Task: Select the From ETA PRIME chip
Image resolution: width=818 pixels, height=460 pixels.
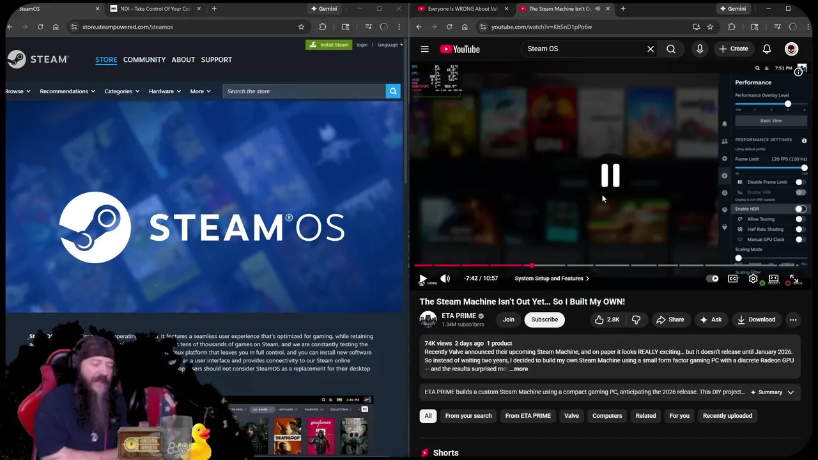Action: pyautogui.click(x=528, y=416)
